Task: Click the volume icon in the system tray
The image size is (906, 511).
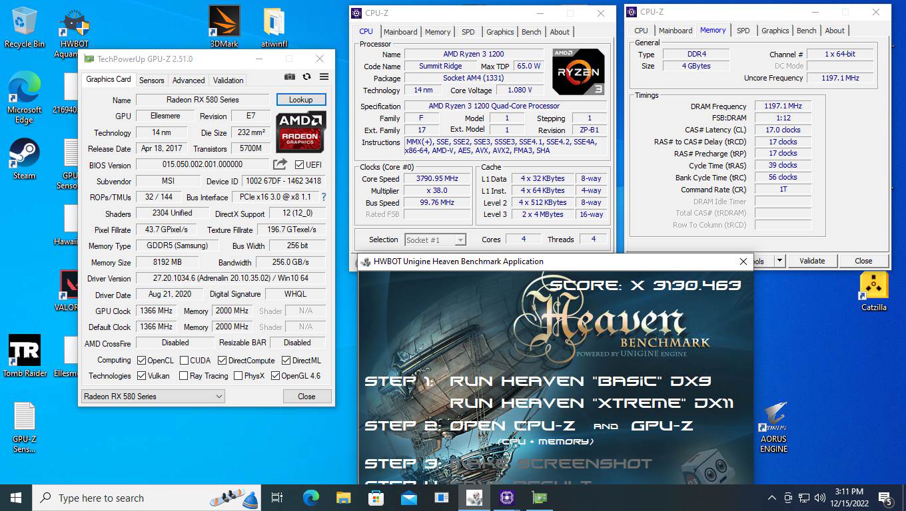Action: pos(819,498)
